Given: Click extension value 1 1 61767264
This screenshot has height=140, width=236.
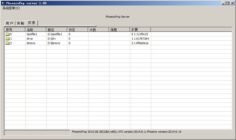Looking at the screenshot, I should coord(140,39).
